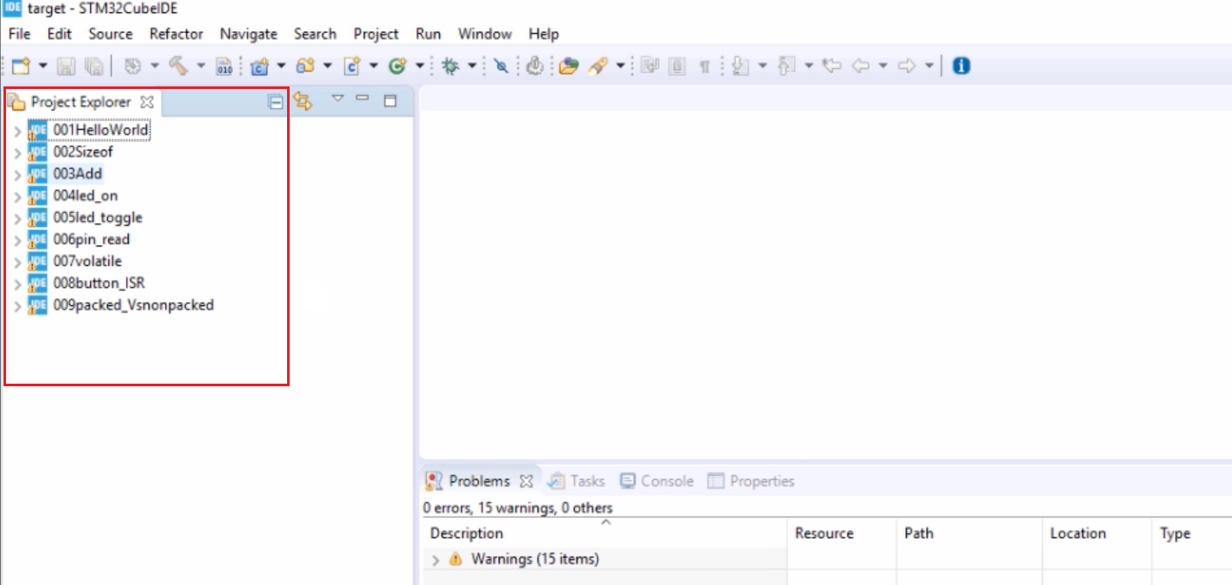Click the previous annotation icon
The width and height of the screenshot is (1232, 585).
click(786, 66)
